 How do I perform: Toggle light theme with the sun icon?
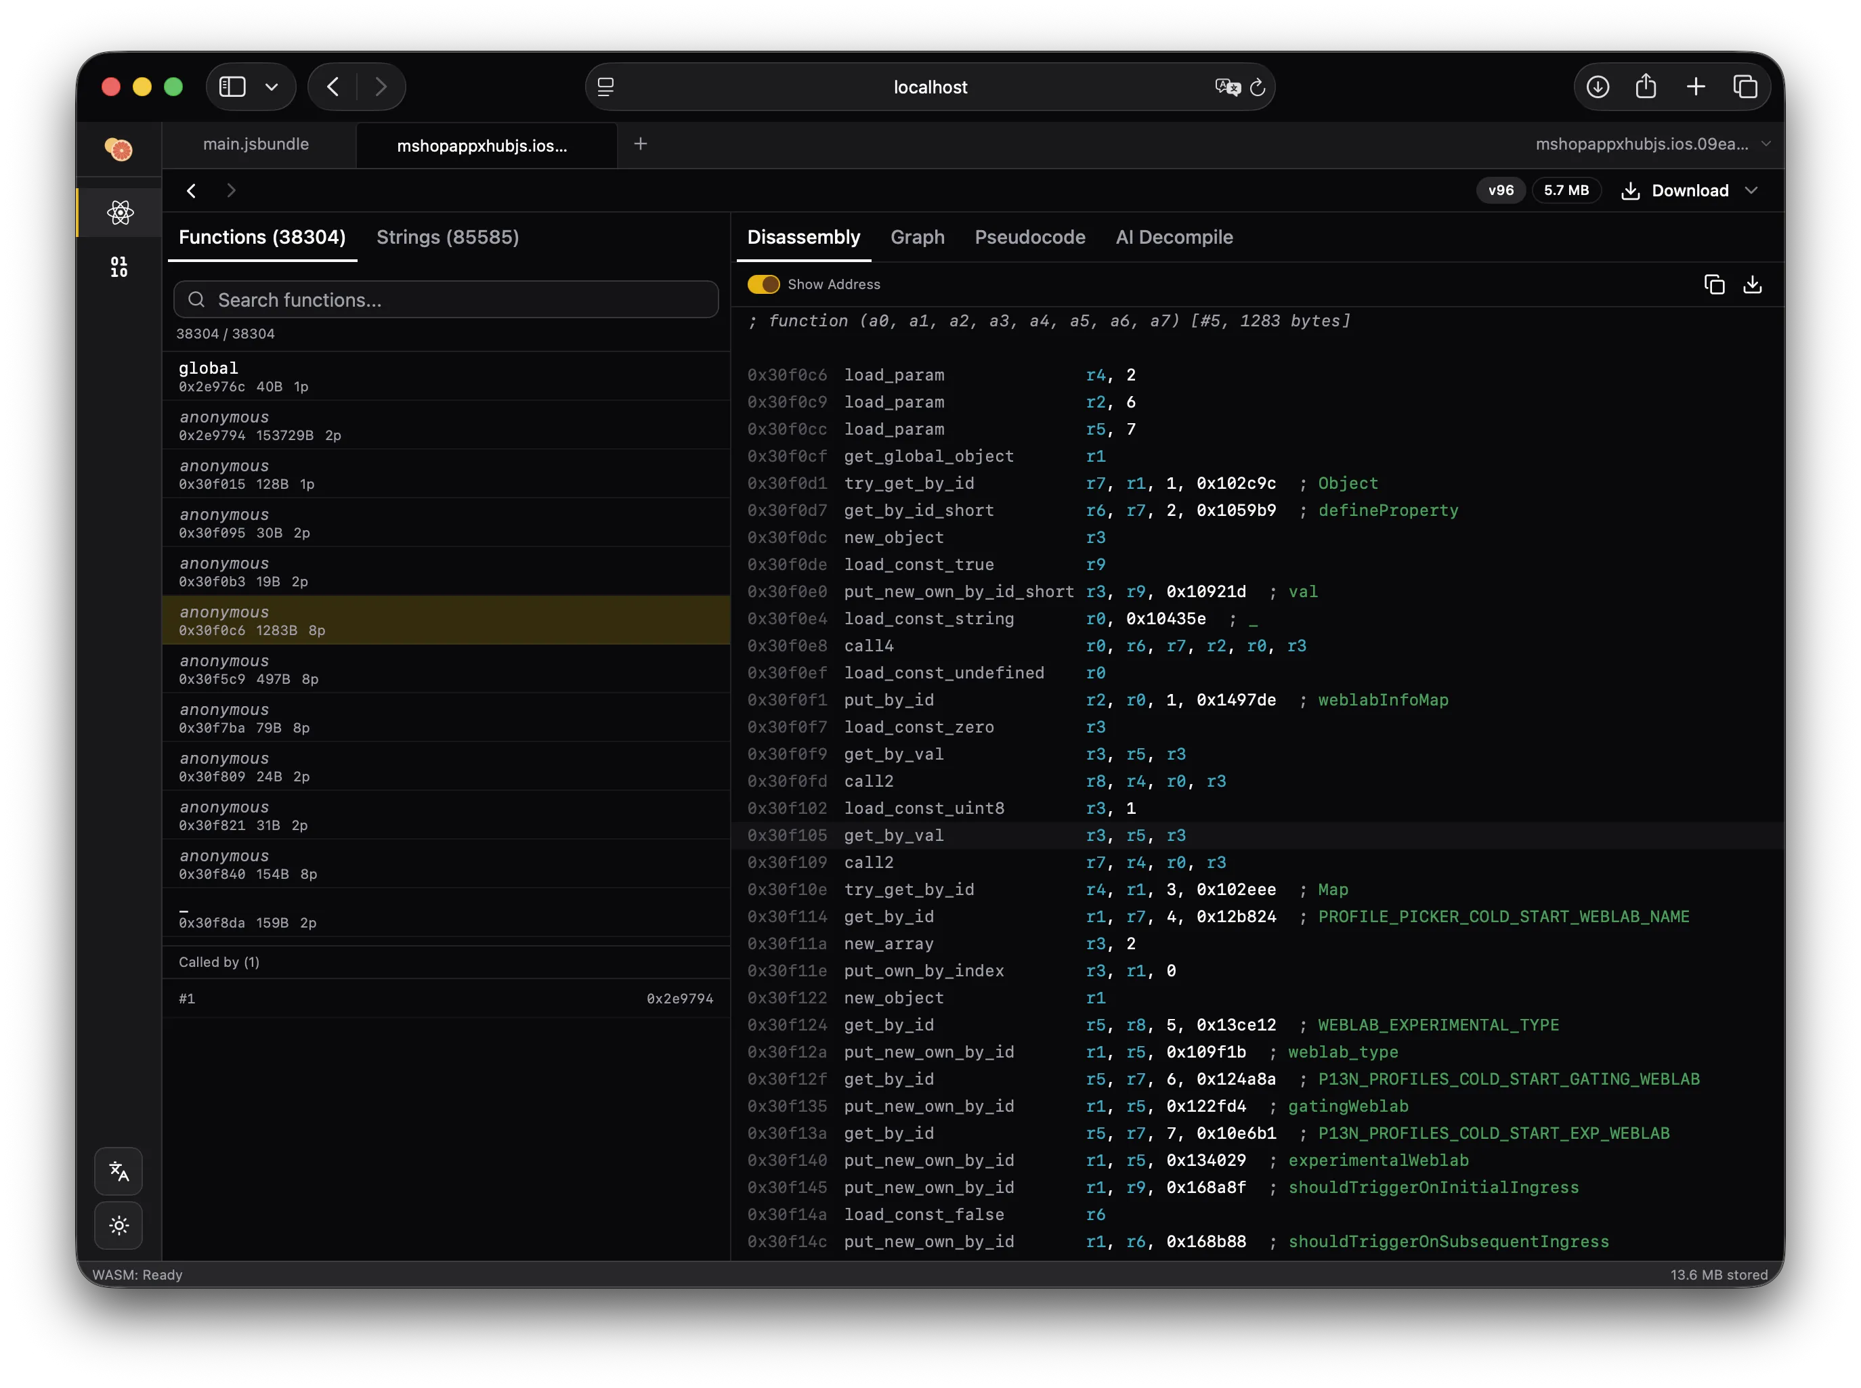tap(119, 1226)
